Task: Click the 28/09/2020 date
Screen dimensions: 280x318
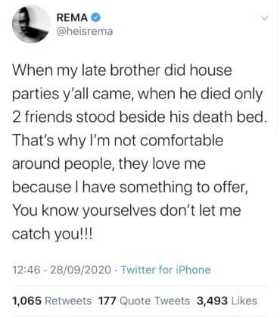Action: point(80,270)
